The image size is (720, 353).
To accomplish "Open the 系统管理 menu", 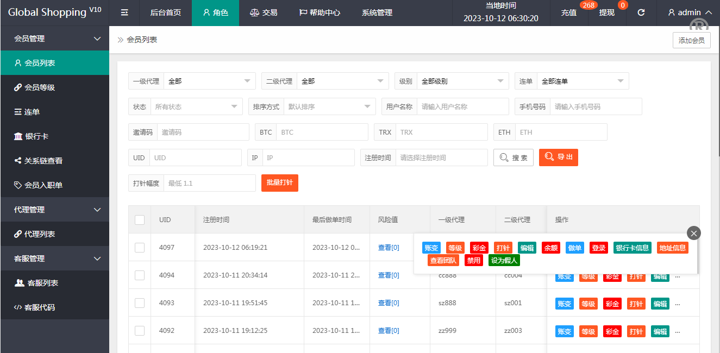I will [377, 12].
